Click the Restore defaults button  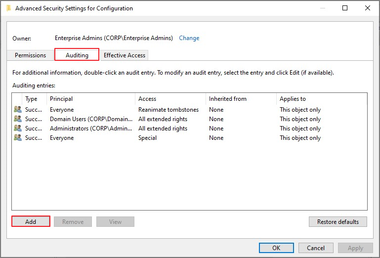coord(338,221)
